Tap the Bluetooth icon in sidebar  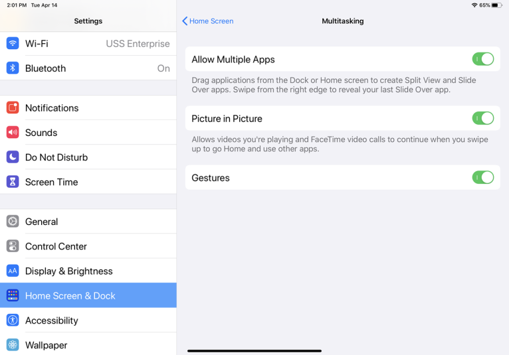click(x=13, y=68)
